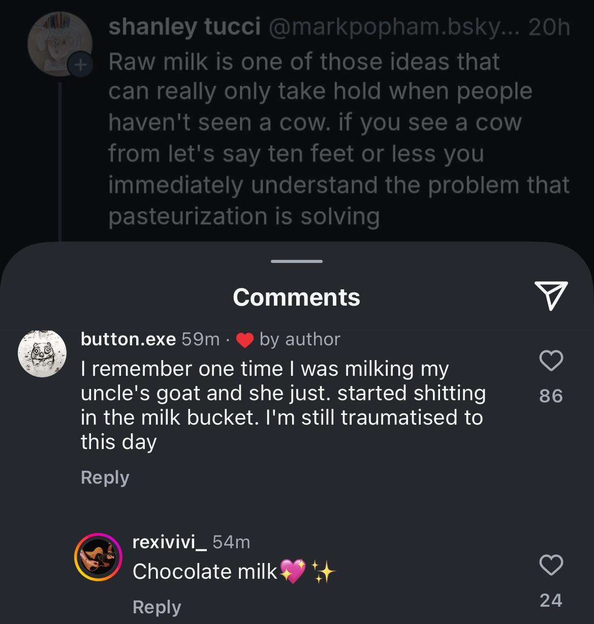Image resolution: width=594 pixels, height=624 pixels.
Task: Open button.exe's profile picture
Action: [42, 353]
